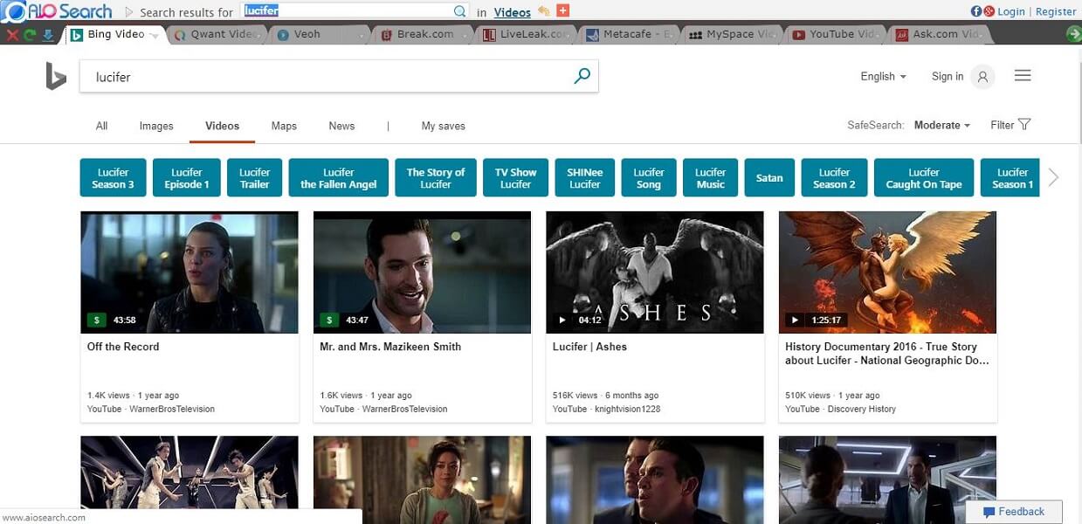The width and height of the screenshot is (1082, 524).
Task: Open the Off the Record video thumbnail
Action: point(190,272)
